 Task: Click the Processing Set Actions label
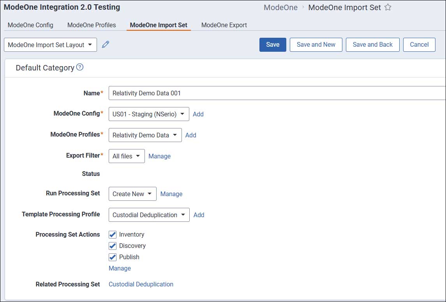pyautogui.click(x=68, y=235)
